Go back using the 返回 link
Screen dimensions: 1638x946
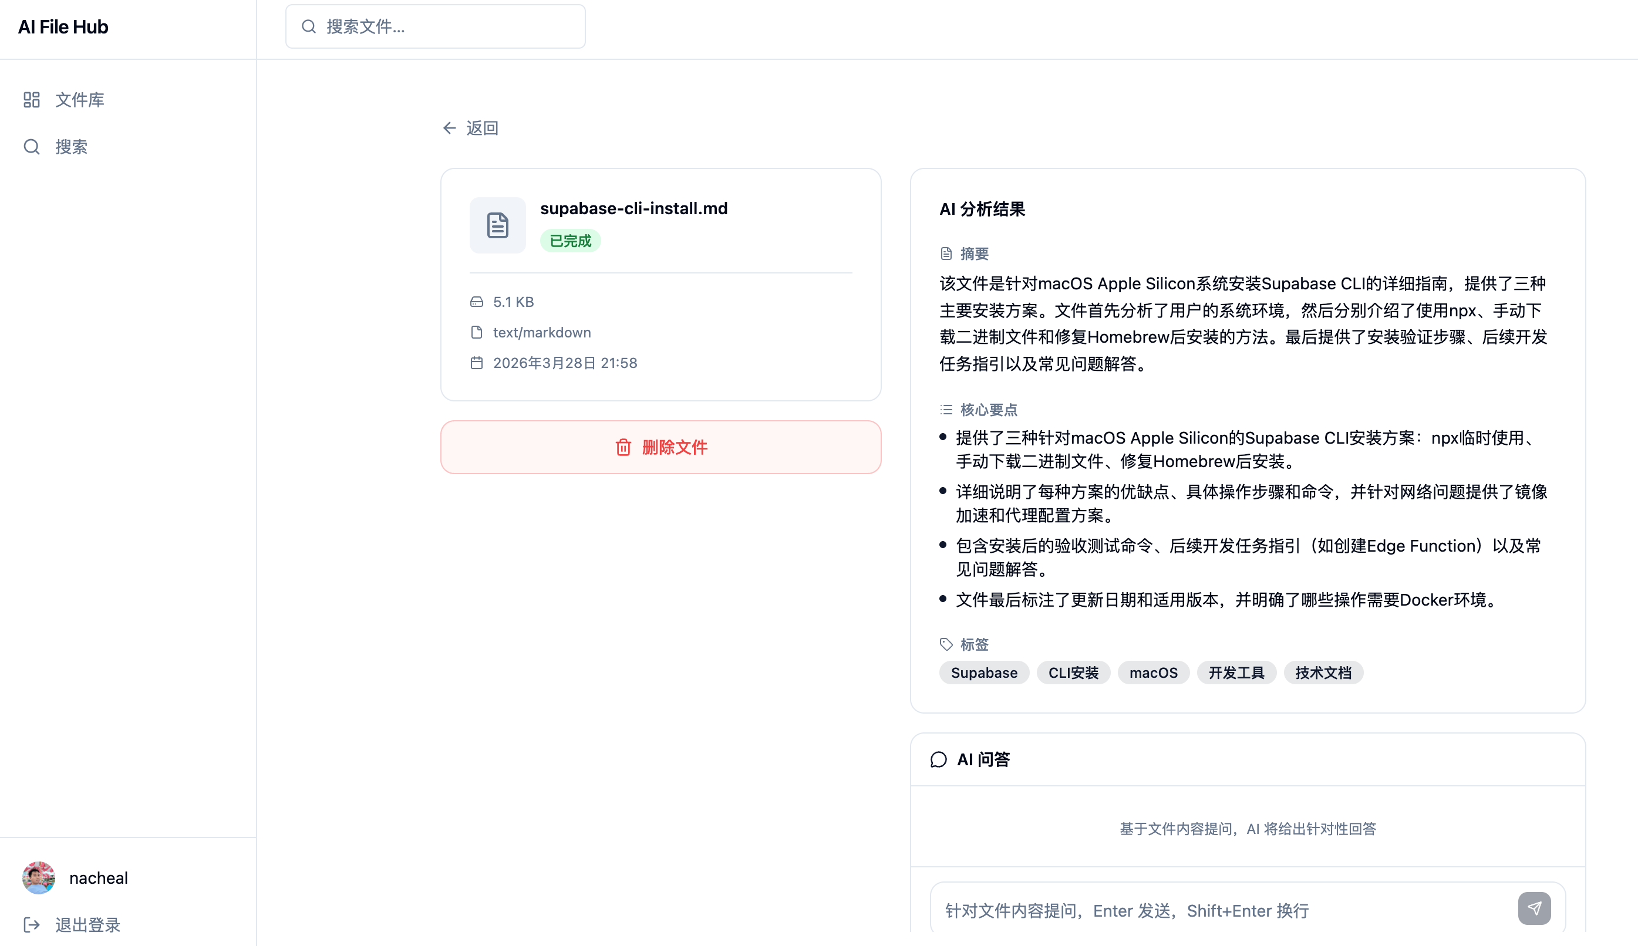(471, 128)
